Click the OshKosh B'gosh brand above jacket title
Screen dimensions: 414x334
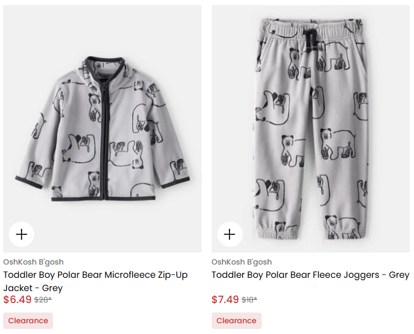(x=33, y=262)
